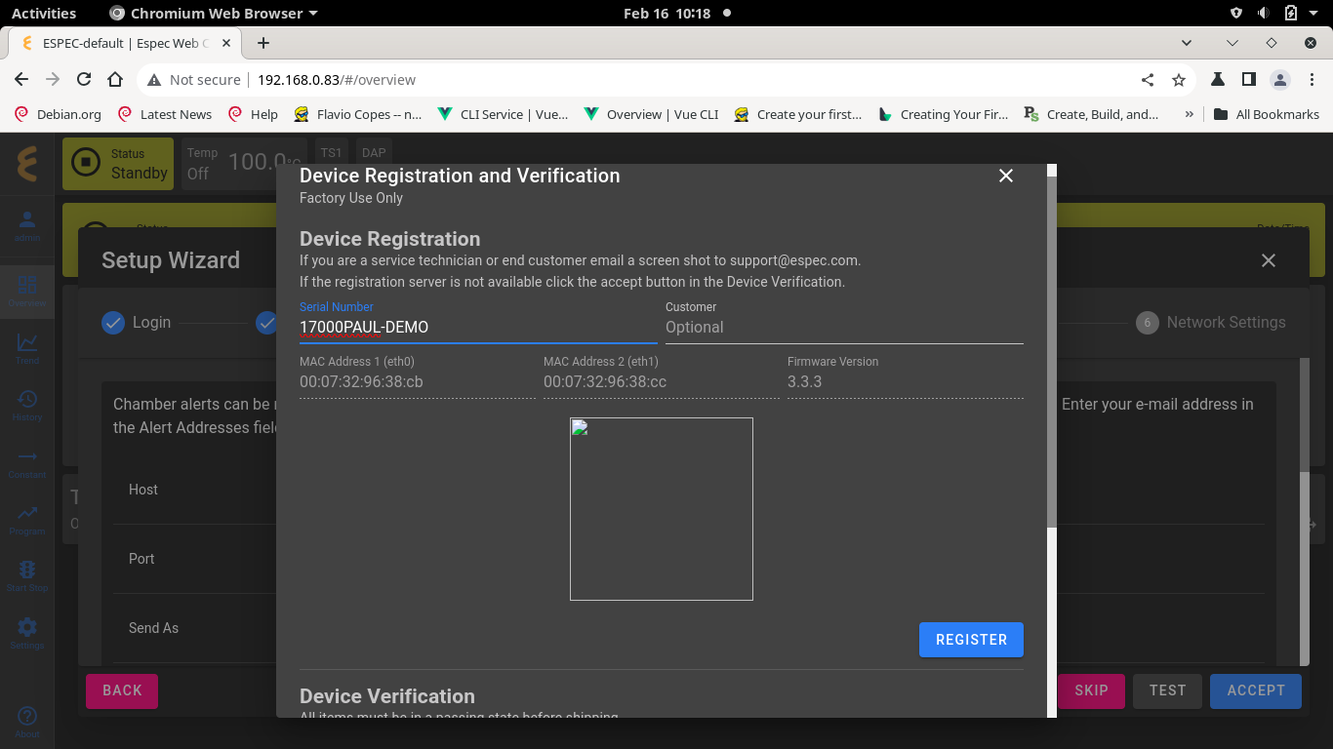Click the battery status icon
1333x749 pixels.
[1290, 14]
